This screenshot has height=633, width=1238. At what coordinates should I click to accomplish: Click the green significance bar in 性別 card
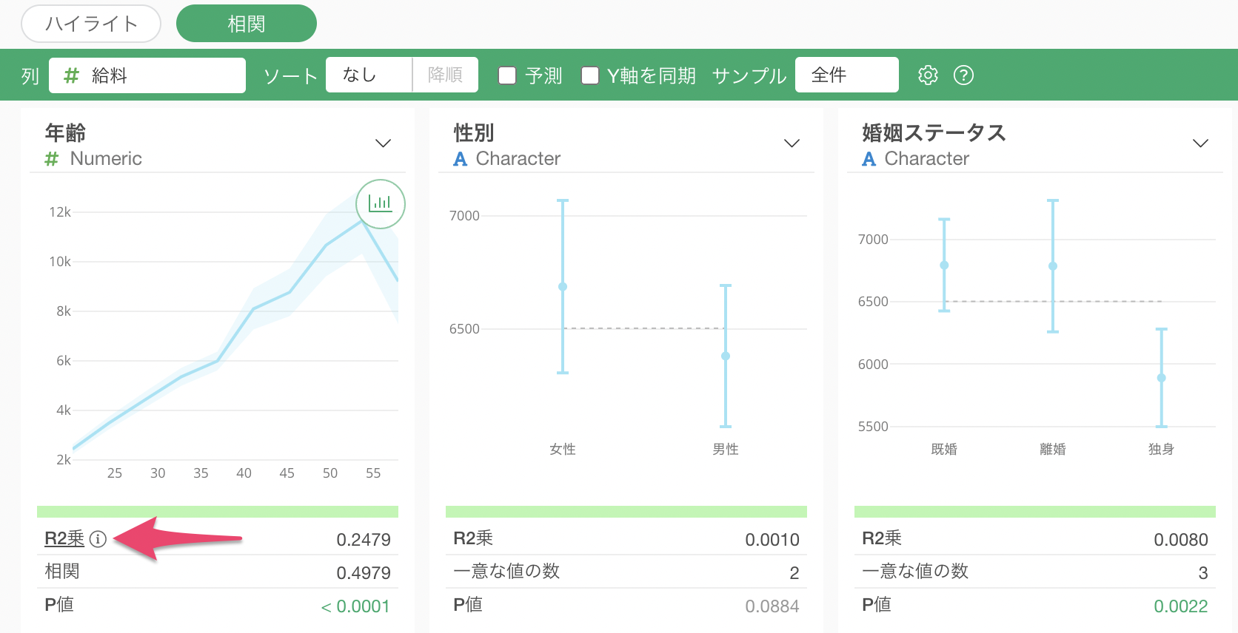626,512
